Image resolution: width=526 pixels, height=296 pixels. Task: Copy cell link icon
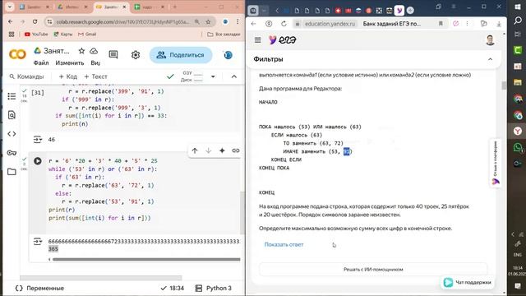(236, 150)
